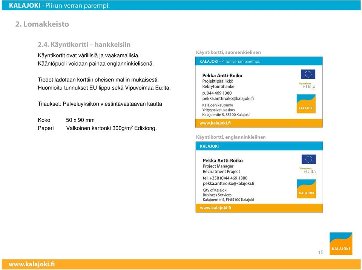Follow www.kalajoki.fi on the English card's orange strip
This screenshot has width=362, height=270.
(215, 208)
